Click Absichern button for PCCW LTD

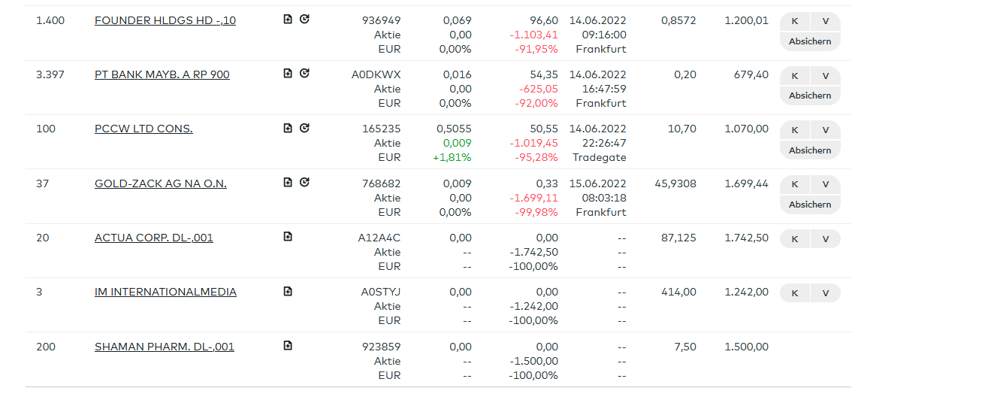(810, 150)
